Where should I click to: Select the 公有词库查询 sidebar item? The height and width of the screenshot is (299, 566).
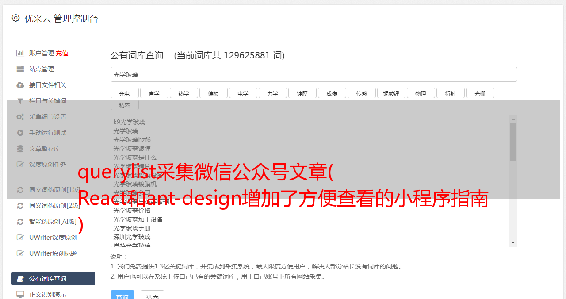(x=53, y=279)
